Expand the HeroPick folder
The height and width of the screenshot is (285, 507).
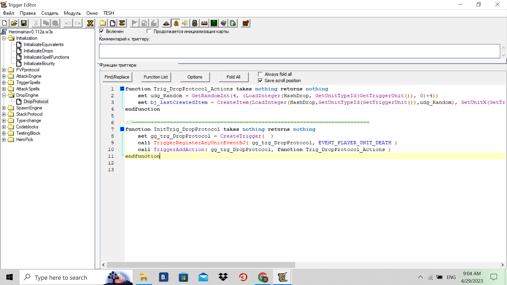pyautogui.click(x=4, y=140)
